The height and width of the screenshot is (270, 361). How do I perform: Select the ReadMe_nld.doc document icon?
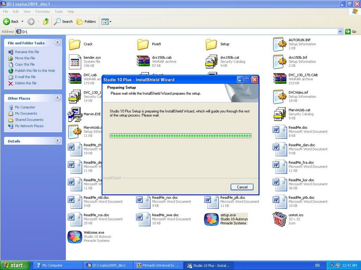75,201
